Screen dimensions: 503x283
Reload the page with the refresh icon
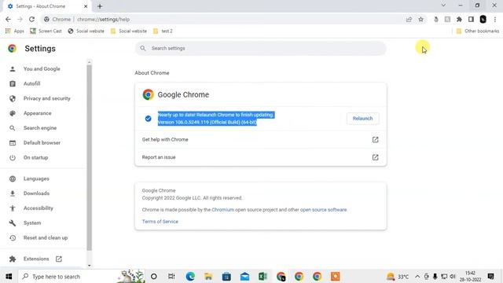click(x=31, y=19)
